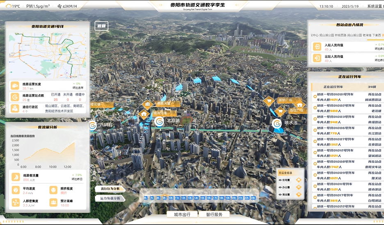384x225 pixels.
Task: Click the 北京路 metro station icon
Action: point(159,121)
